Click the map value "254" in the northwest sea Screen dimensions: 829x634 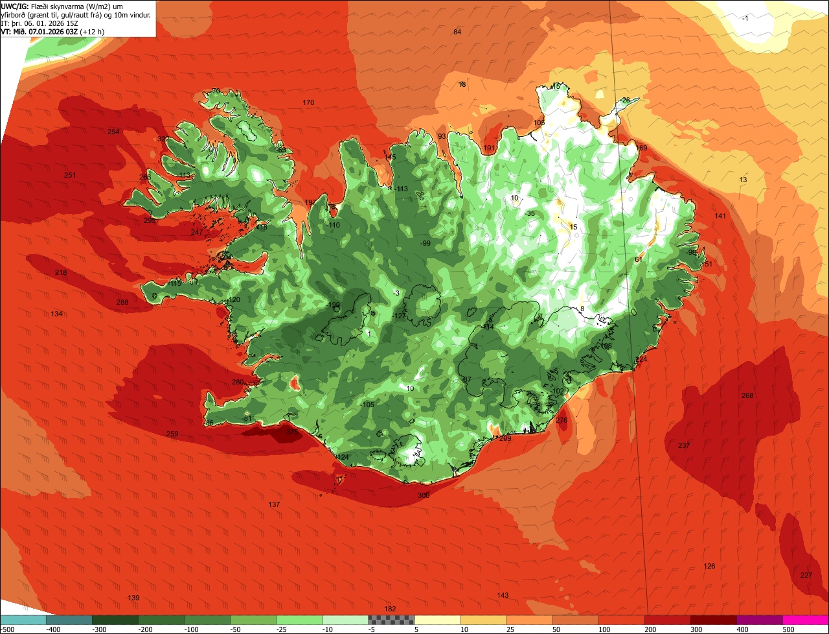click(113, 132)
